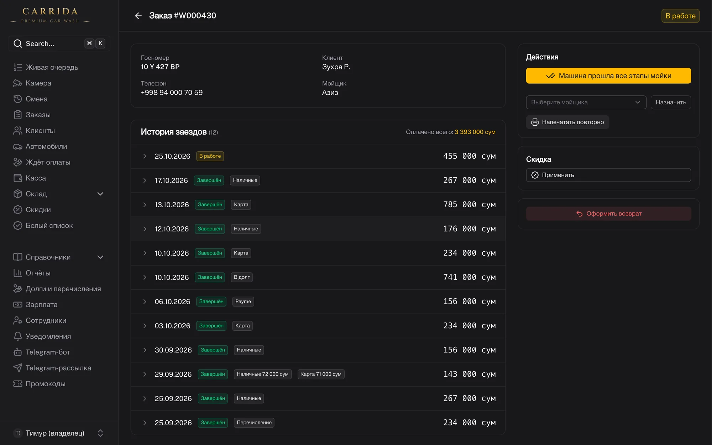This screenshot has width=712, height=445.
Task: Open the Промокоды page
Action: coord(59,384)
